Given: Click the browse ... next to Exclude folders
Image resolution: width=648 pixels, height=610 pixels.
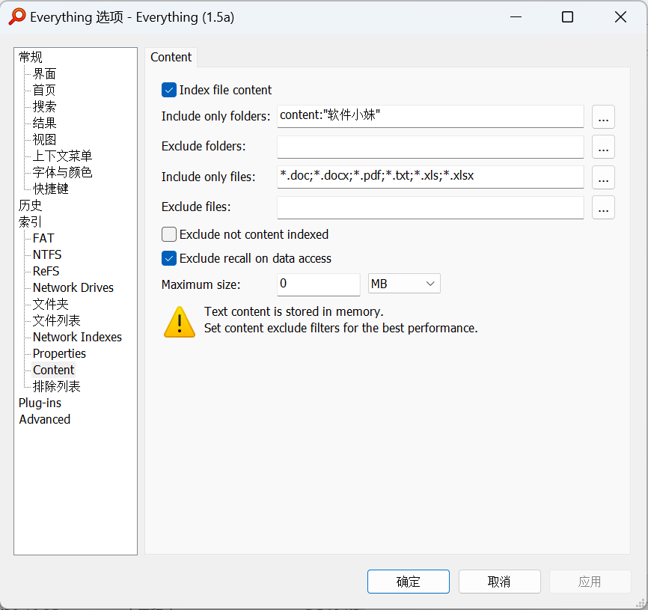Looking at the screenshot, I should (x=603, y=147).
